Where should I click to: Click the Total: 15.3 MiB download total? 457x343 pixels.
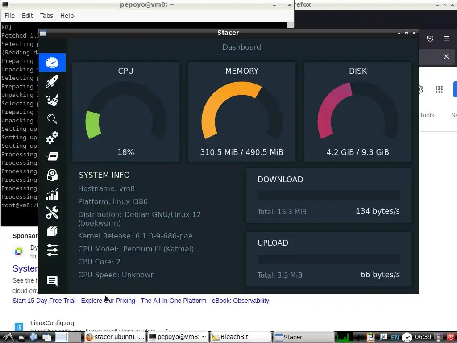pyautogui.click(x=282, y=212)
